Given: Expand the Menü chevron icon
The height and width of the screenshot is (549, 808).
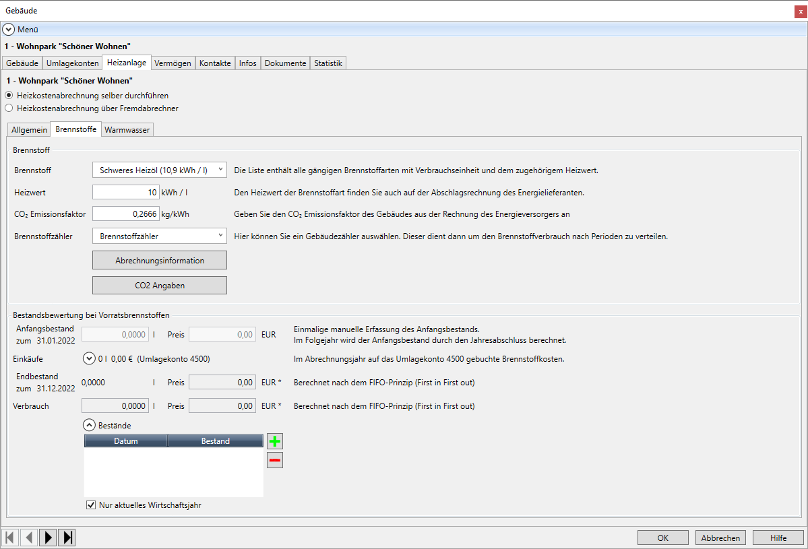Looking at the screenshot, I should (9, 30).
